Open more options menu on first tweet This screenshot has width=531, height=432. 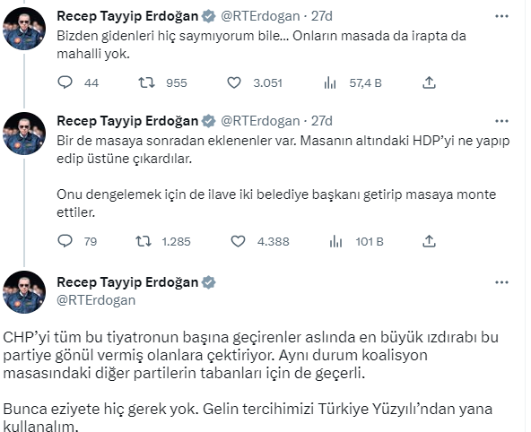(x=501, y=16)
